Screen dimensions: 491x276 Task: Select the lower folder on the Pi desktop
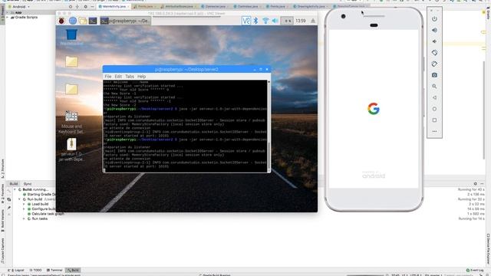point(71,89)
